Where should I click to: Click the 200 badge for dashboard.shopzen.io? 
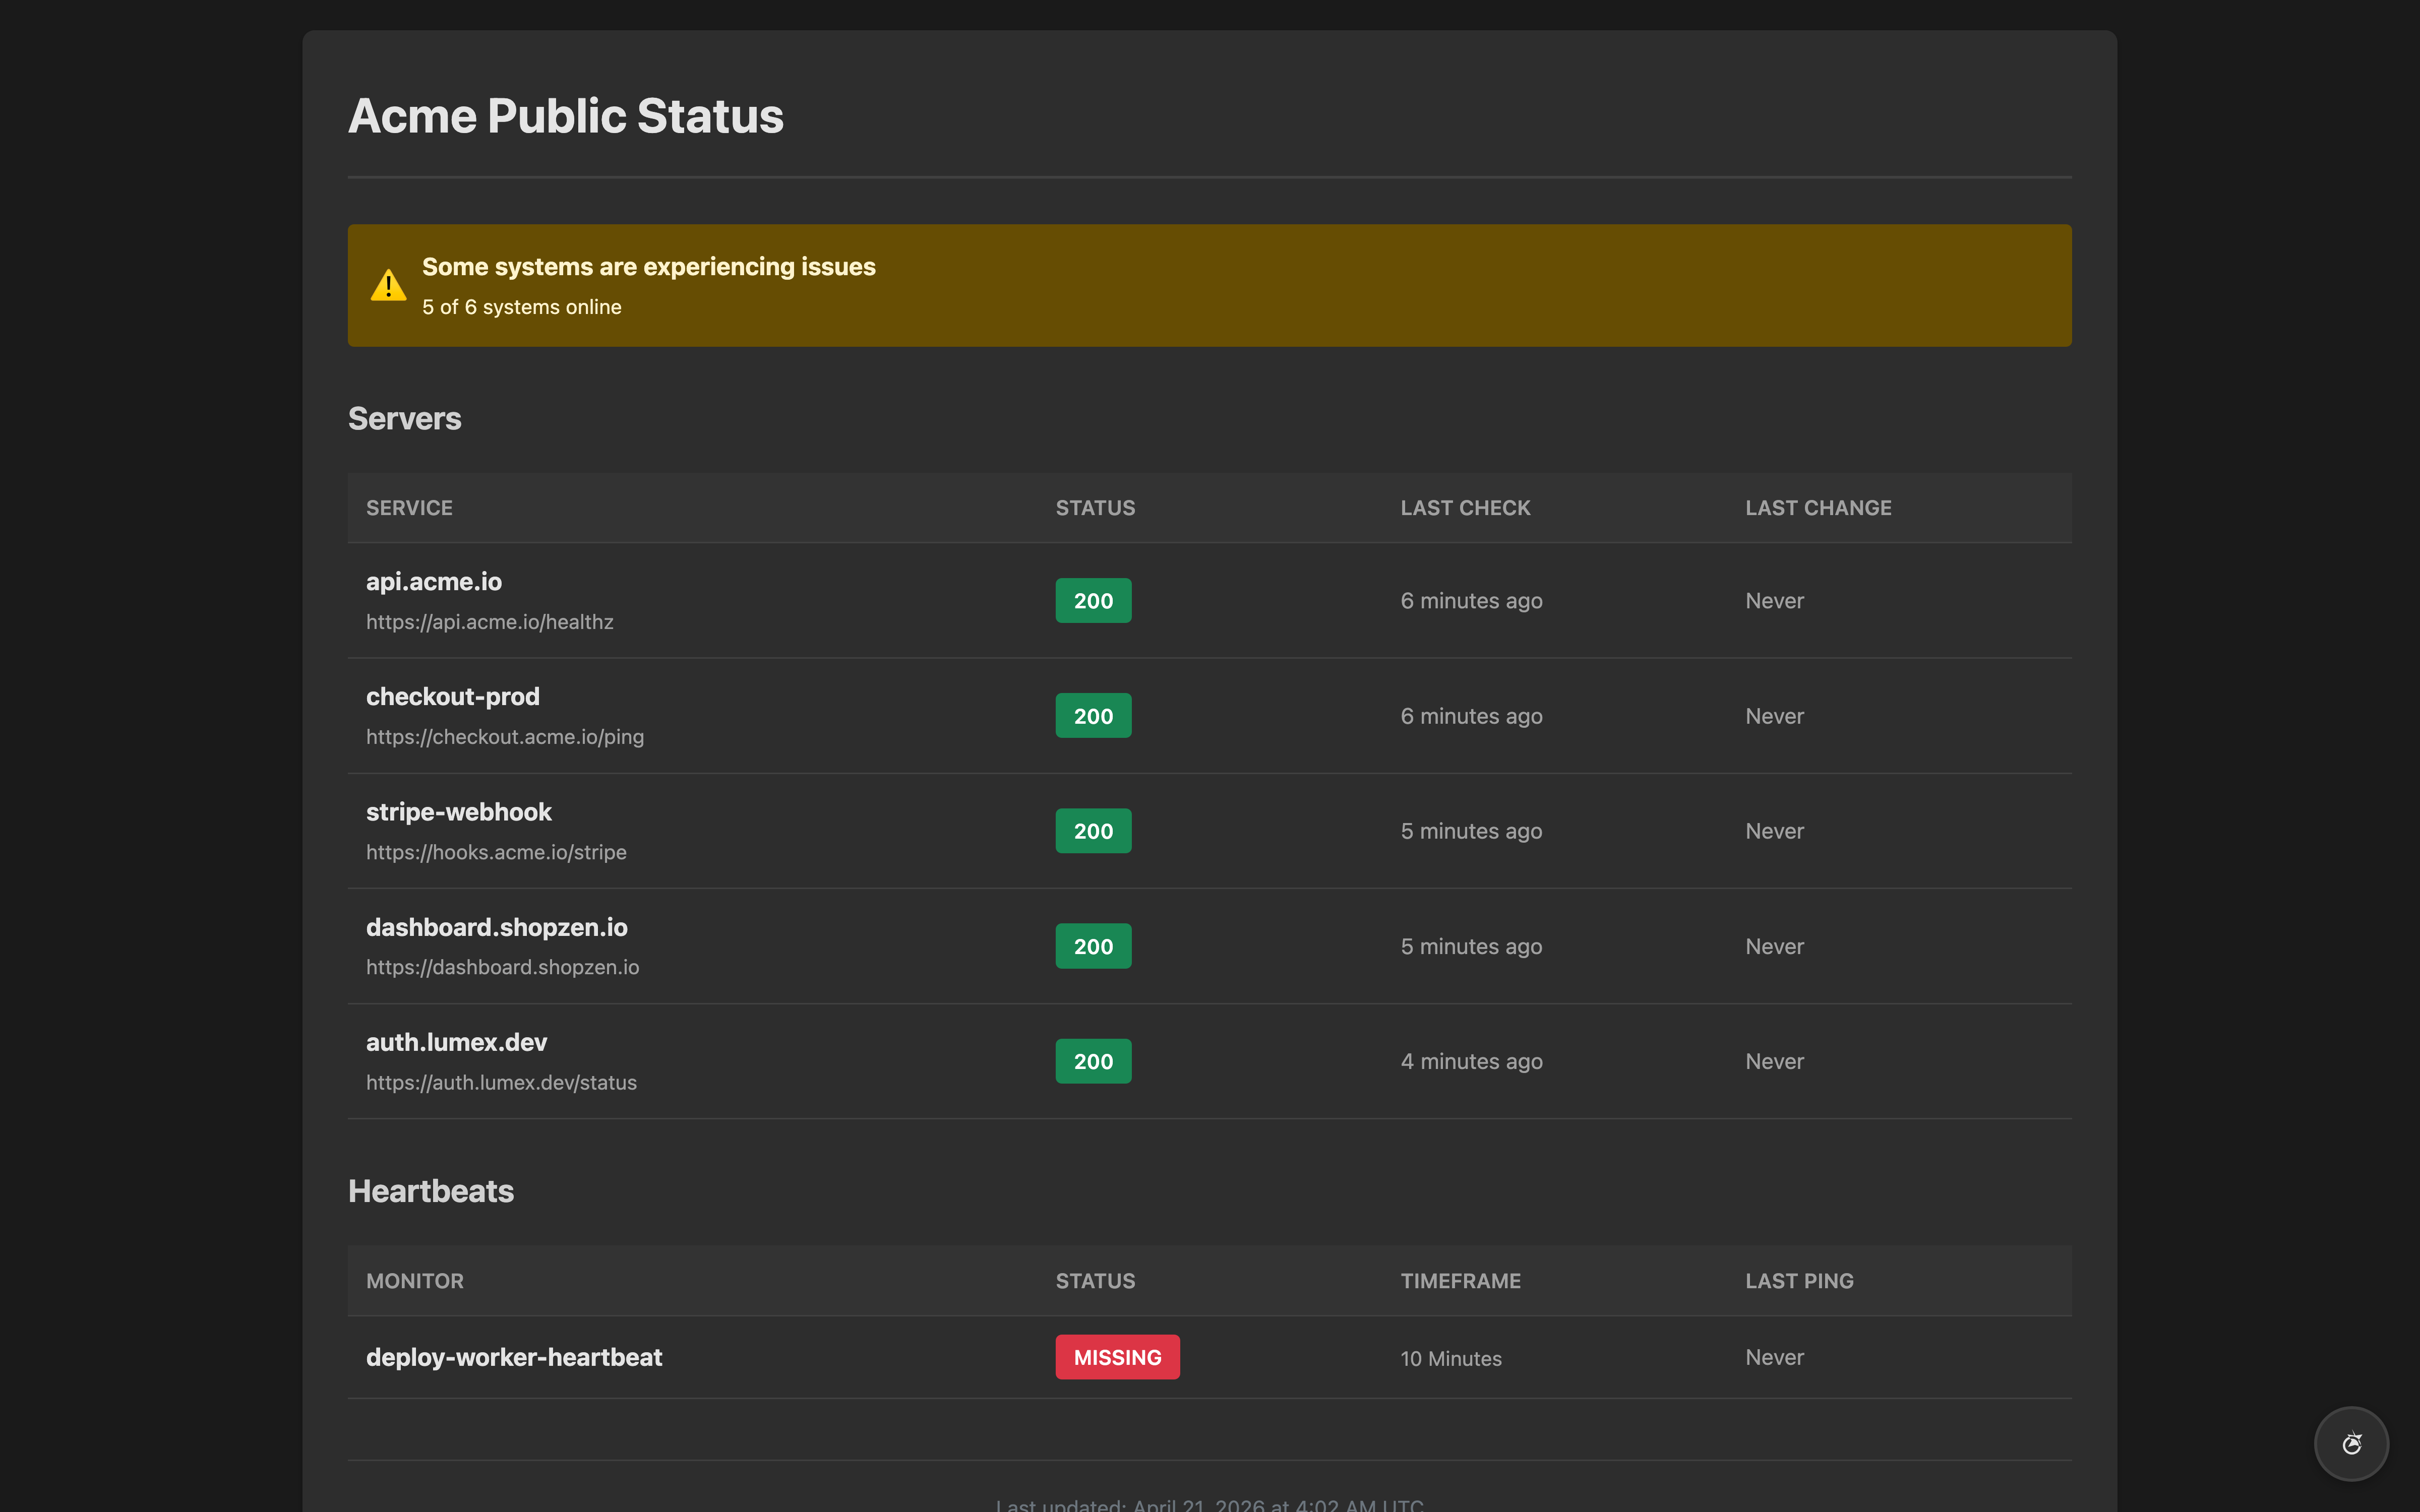[x=1092, y=945]
